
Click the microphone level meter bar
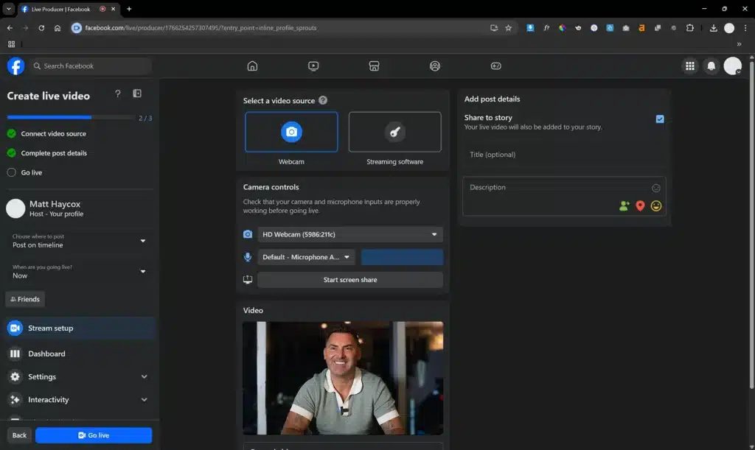point(402,257)
